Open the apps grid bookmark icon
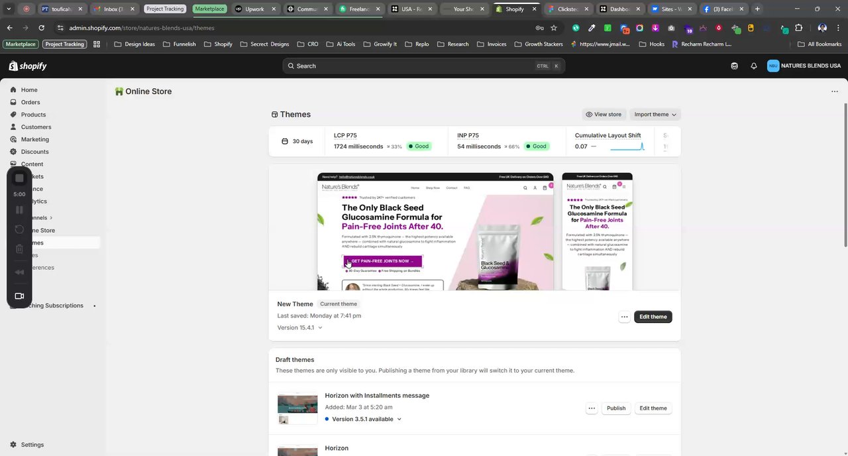The height and width of the screenshot is (456, 848). [97, 44]
